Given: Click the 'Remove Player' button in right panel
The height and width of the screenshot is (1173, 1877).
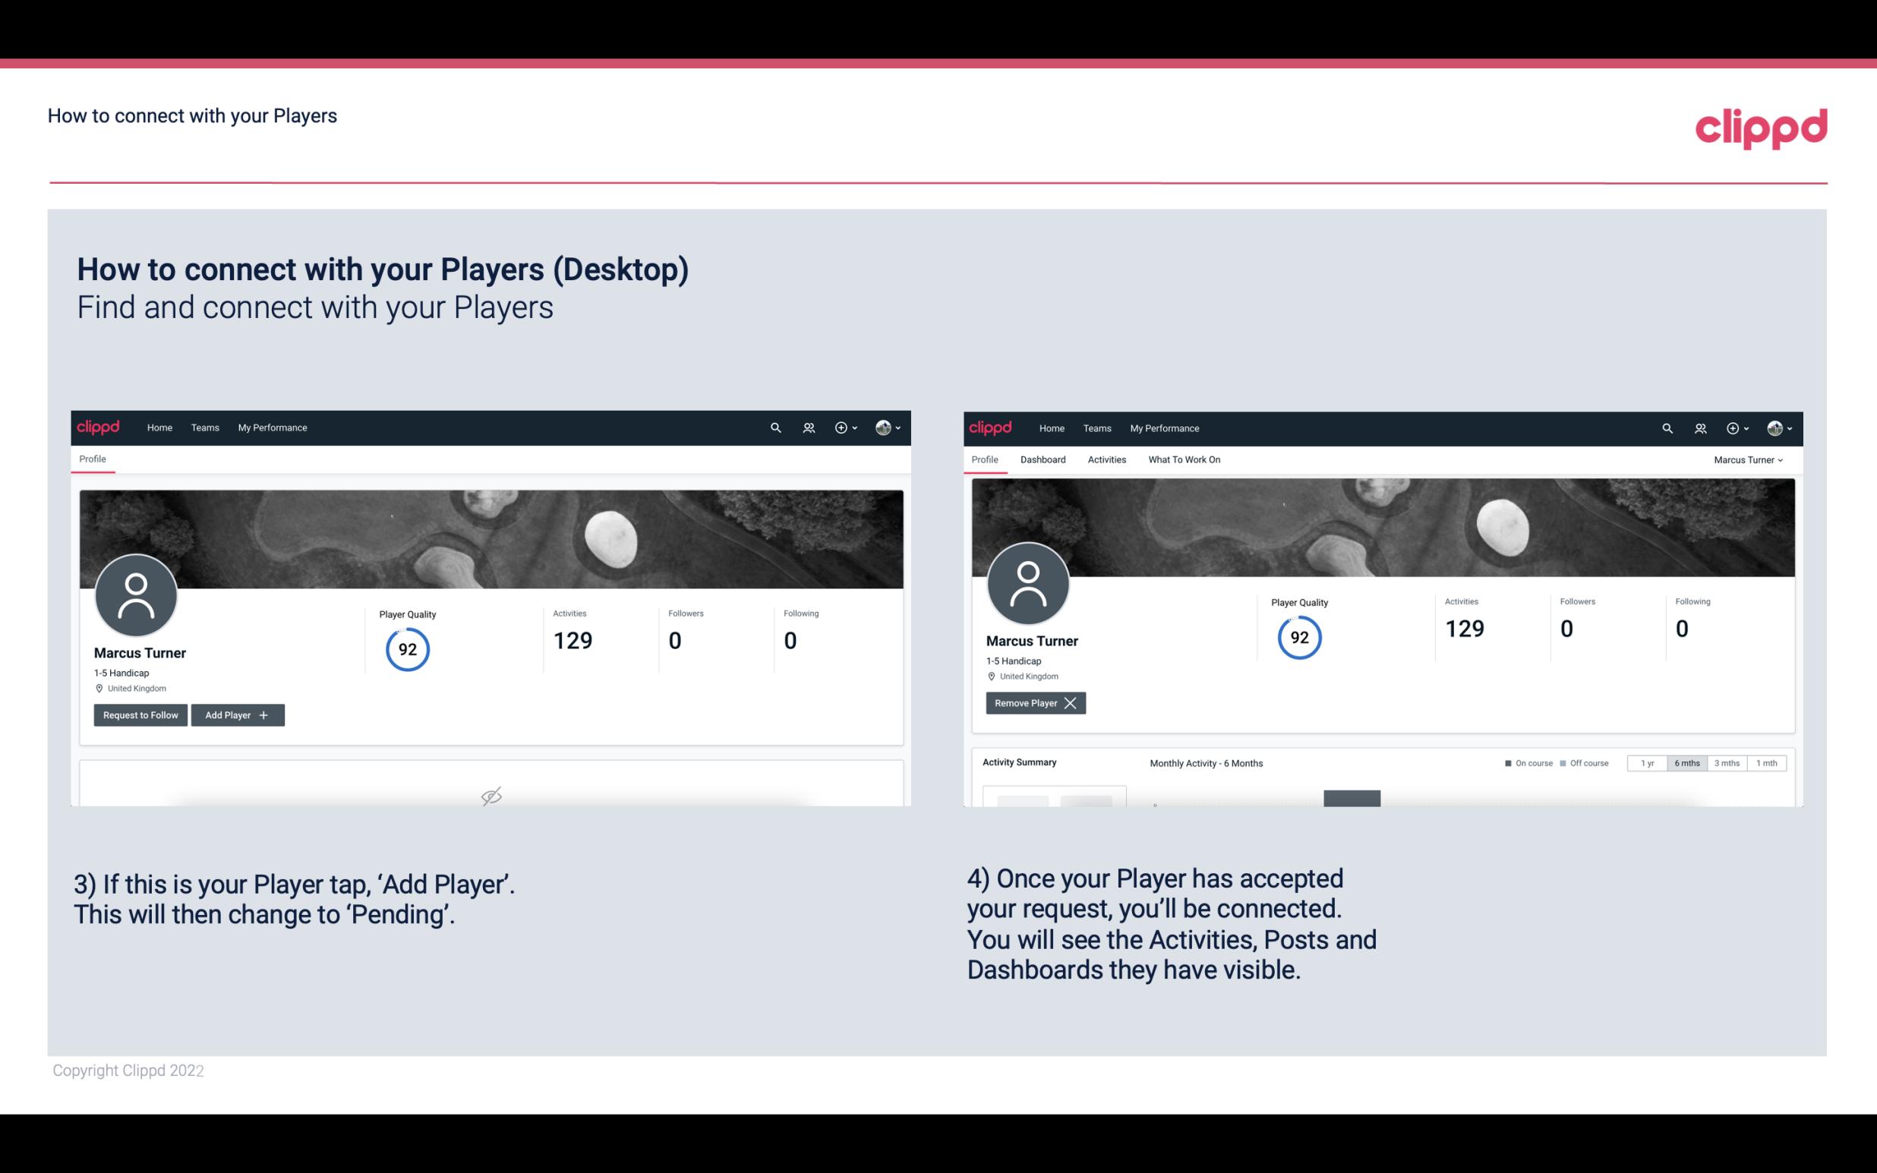Looking at the screenshot, I should tap(1035, 703).
